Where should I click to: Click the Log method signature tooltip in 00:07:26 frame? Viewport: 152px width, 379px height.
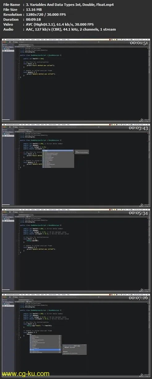coord(74,349)
